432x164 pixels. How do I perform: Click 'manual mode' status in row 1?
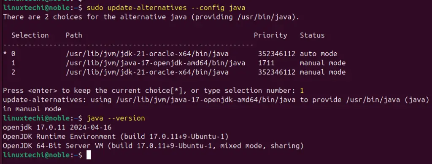pos(323,63)
